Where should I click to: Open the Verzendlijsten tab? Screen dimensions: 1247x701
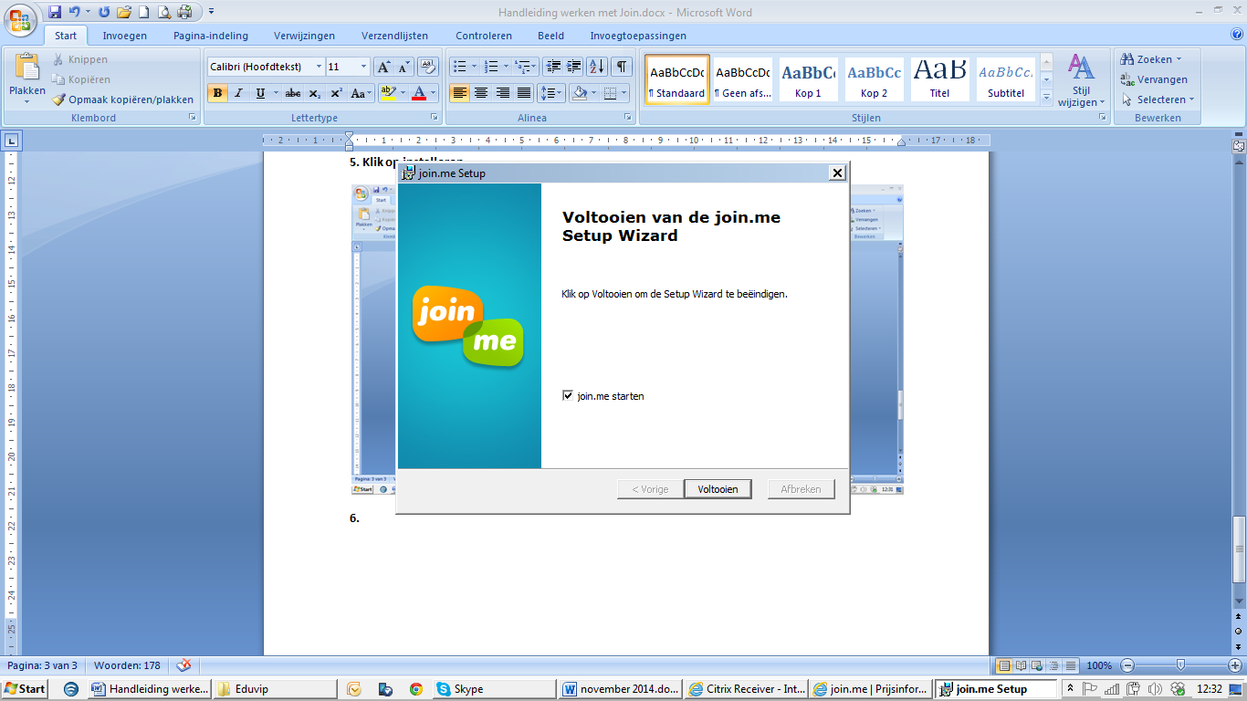click(x=395, y=36)
